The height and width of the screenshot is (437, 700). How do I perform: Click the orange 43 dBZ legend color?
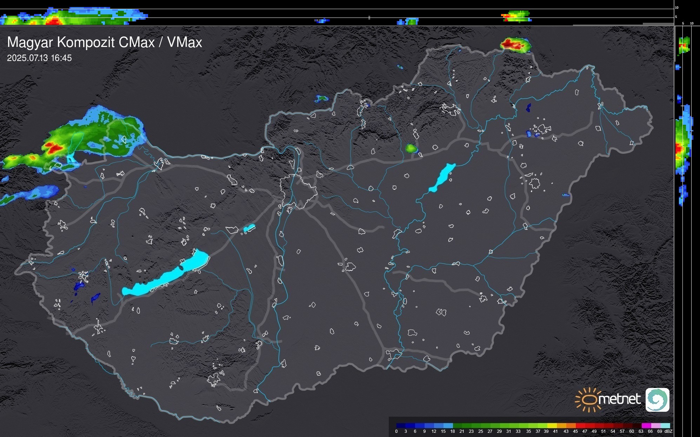pos(571,425)
